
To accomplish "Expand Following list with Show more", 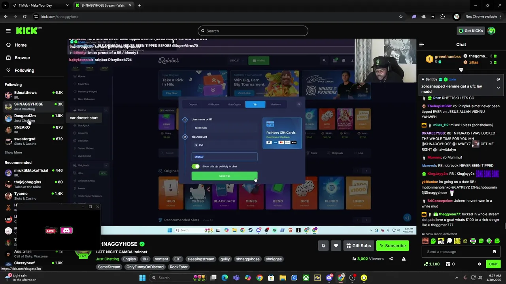I will (x=13, y=152).
